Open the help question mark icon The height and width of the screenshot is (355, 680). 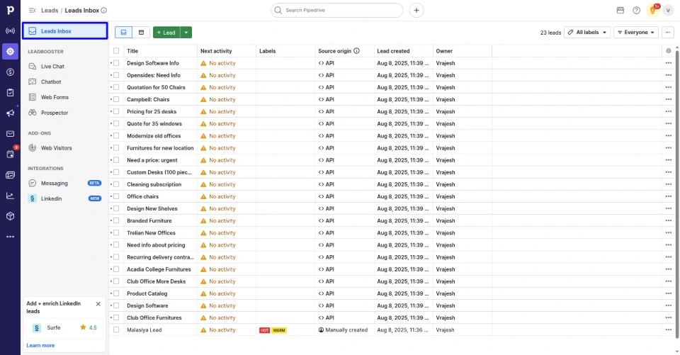click(x=636, y=11)
